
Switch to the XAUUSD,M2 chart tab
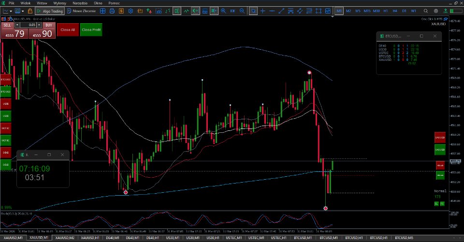point(65,238)
